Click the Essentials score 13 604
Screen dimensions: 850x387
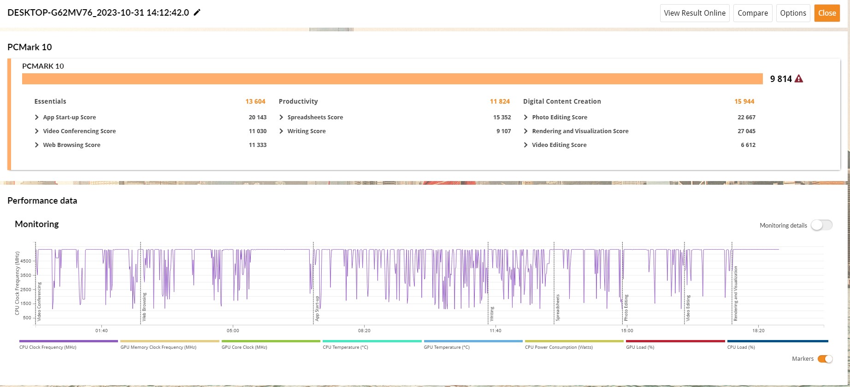(x=255, y=101)
